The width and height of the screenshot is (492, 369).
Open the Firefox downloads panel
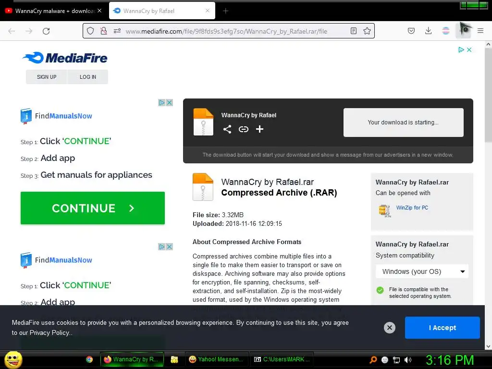[x=428, y=31]
